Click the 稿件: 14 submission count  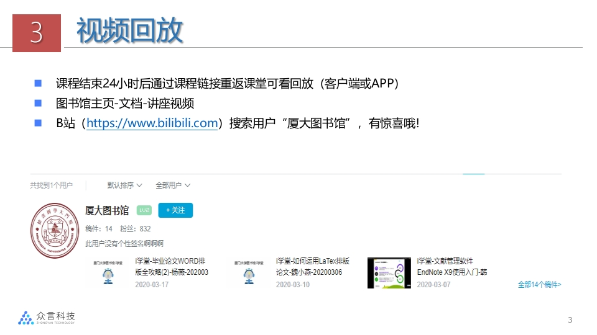[x=99, y=229]
